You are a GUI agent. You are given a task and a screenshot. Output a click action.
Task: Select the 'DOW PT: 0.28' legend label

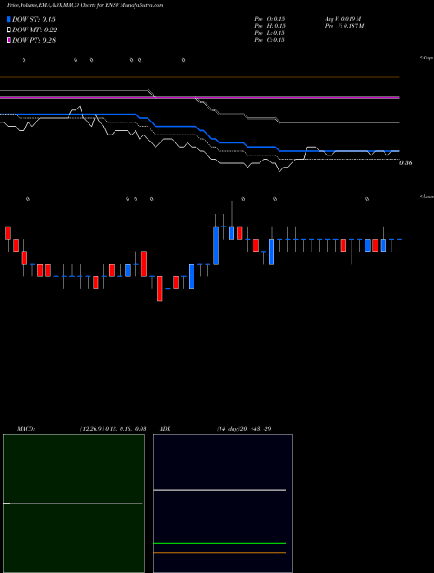point(34,40)
